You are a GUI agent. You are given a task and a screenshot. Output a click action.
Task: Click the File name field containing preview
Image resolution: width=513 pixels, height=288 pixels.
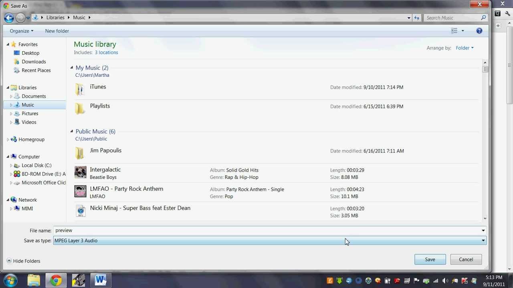267,230
